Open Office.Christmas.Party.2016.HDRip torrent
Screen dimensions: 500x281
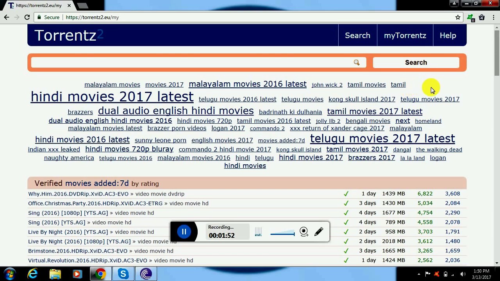pos(95,203)
